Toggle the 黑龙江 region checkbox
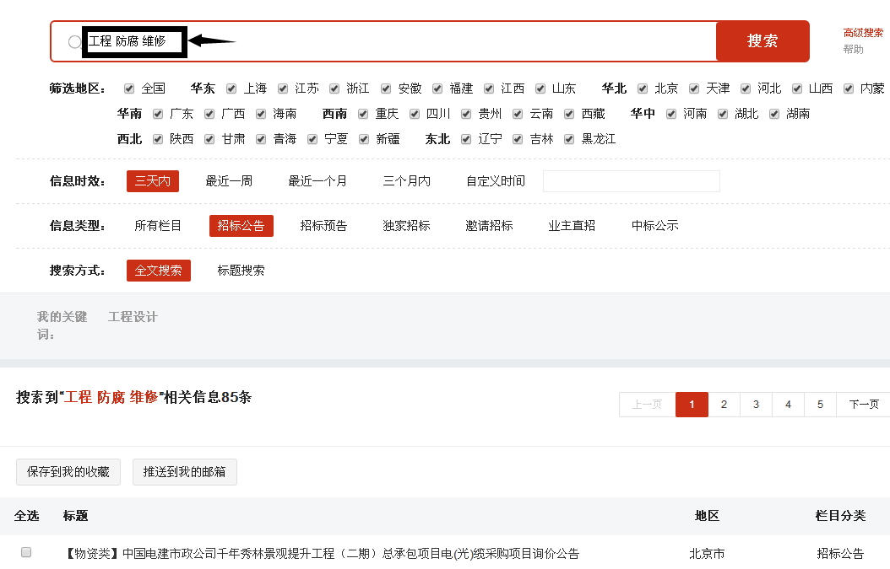Viewport: 890px width, 569px height. click(x=569, y=139)
